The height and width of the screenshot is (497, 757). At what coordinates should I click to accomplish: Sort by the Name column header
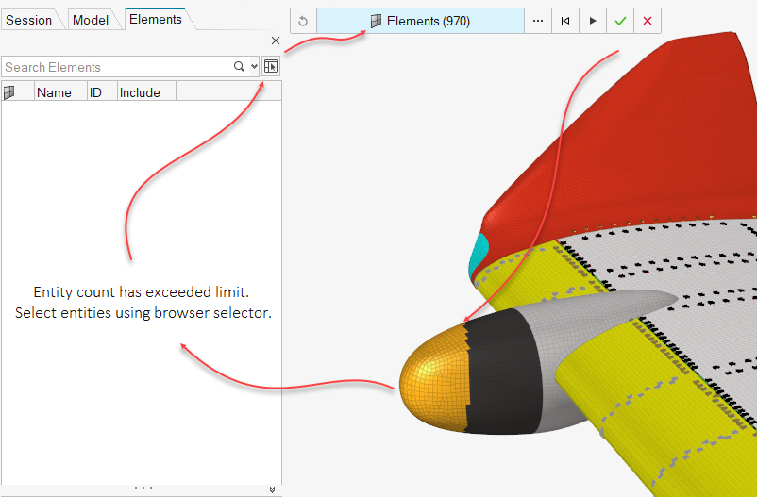tap(54, 92)
